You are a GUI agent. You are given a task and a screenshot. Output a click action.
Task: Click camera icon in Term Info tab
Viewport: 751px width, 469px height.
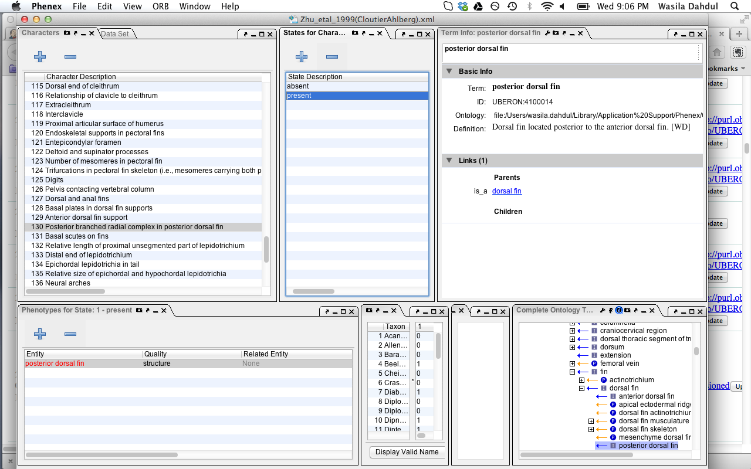pyautogui.click(x=555, y=33)
